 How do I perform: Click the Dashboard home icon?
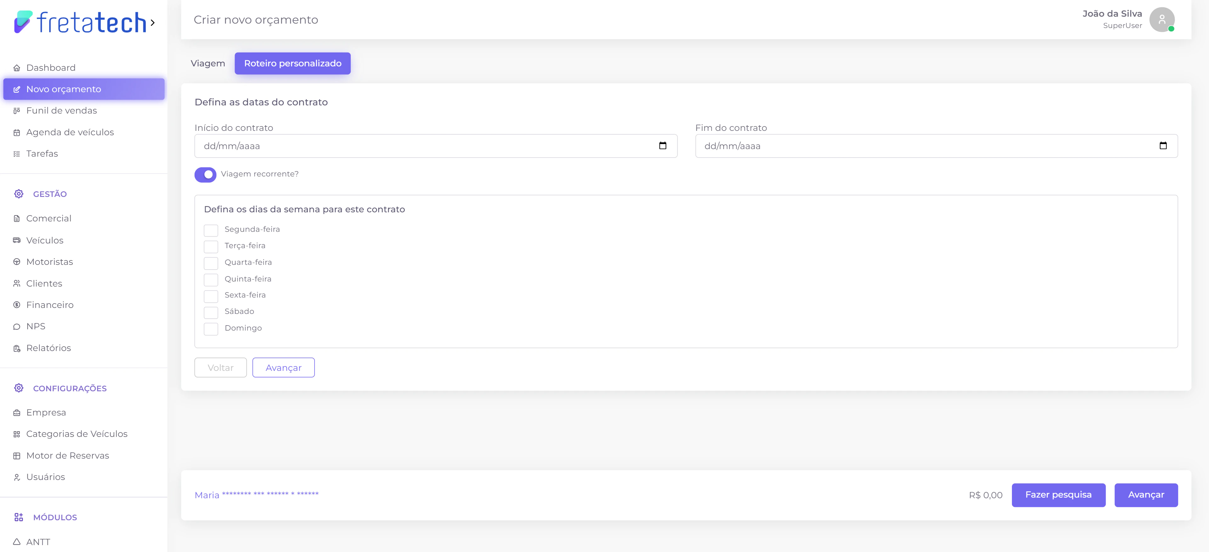17,68
